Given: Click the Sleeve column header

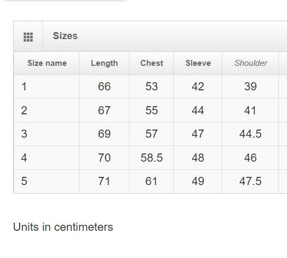Looking at the screenshot, I should [x=198, y=63].
